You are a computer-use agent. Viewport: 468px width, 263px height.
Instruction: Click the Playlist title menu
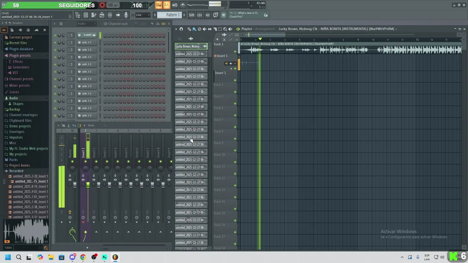pos(246,29)
